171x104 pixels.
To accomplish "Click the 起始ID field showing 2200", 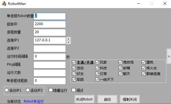I will 50,24.
